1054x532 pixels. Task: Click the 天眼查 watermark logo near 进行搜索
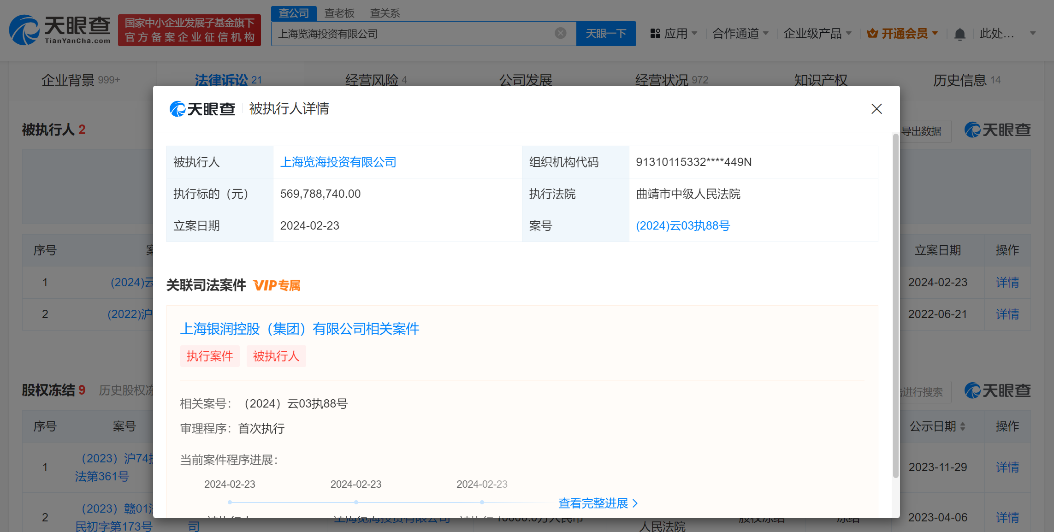997,391
